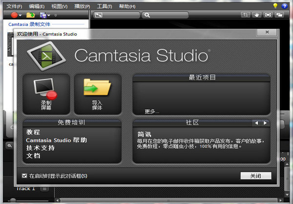Select the crop tool in preview toolbar
The width and height of the screenshot is (293, 204).
pos(246,15)
